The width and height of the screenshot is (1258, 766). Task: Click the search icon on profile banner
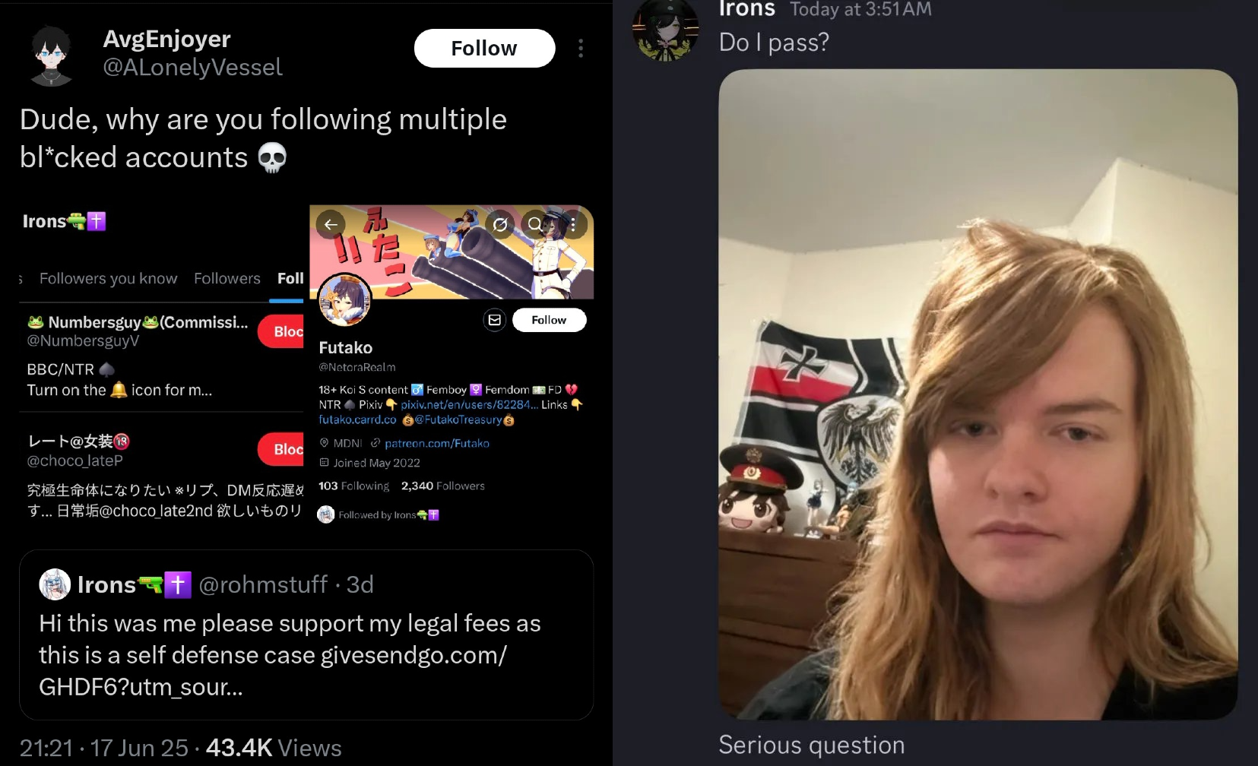point(536,224)
